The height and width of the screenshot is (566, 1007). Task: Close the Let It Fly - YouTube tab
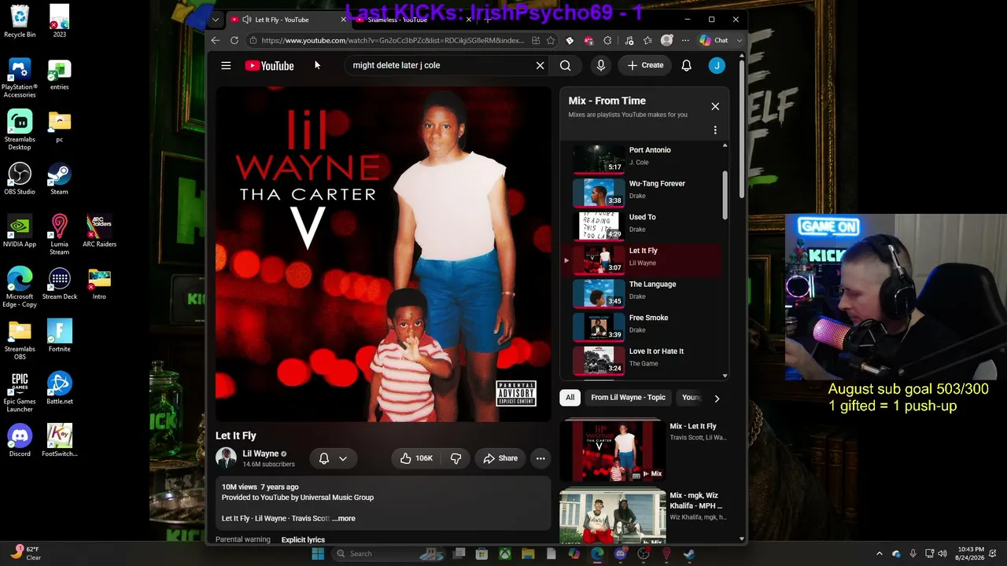pyautogui.click(x=343, y=20)
